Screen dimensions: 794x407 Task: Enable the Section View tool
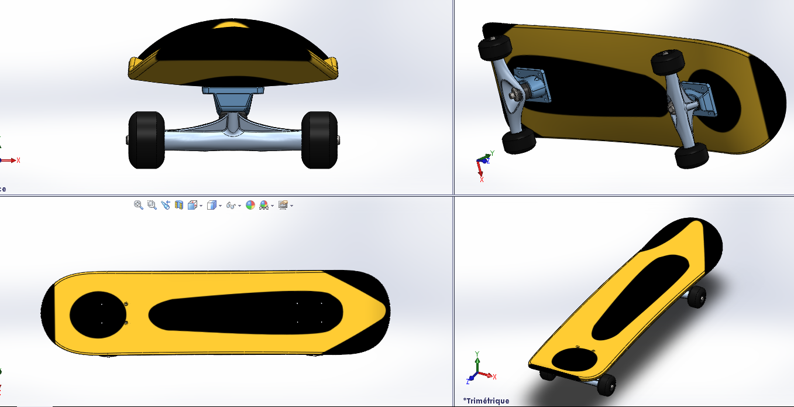click(179, 205)
